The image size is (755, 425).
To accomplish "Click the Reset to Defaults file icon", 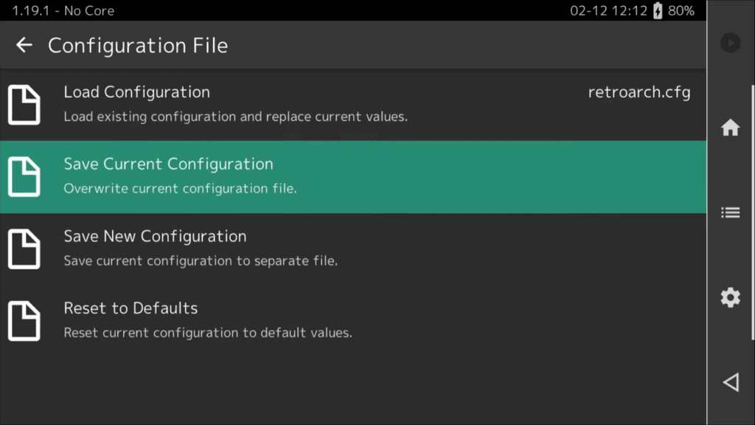I will [24, 321].
